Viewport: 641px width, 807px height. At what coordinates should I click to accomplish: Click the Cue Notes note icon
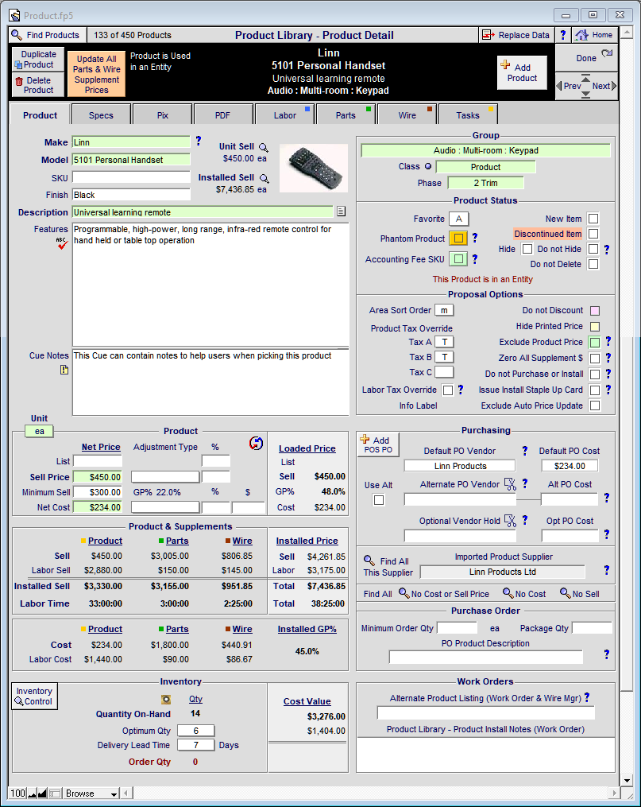pyautogui.click(x=64, y=370)
